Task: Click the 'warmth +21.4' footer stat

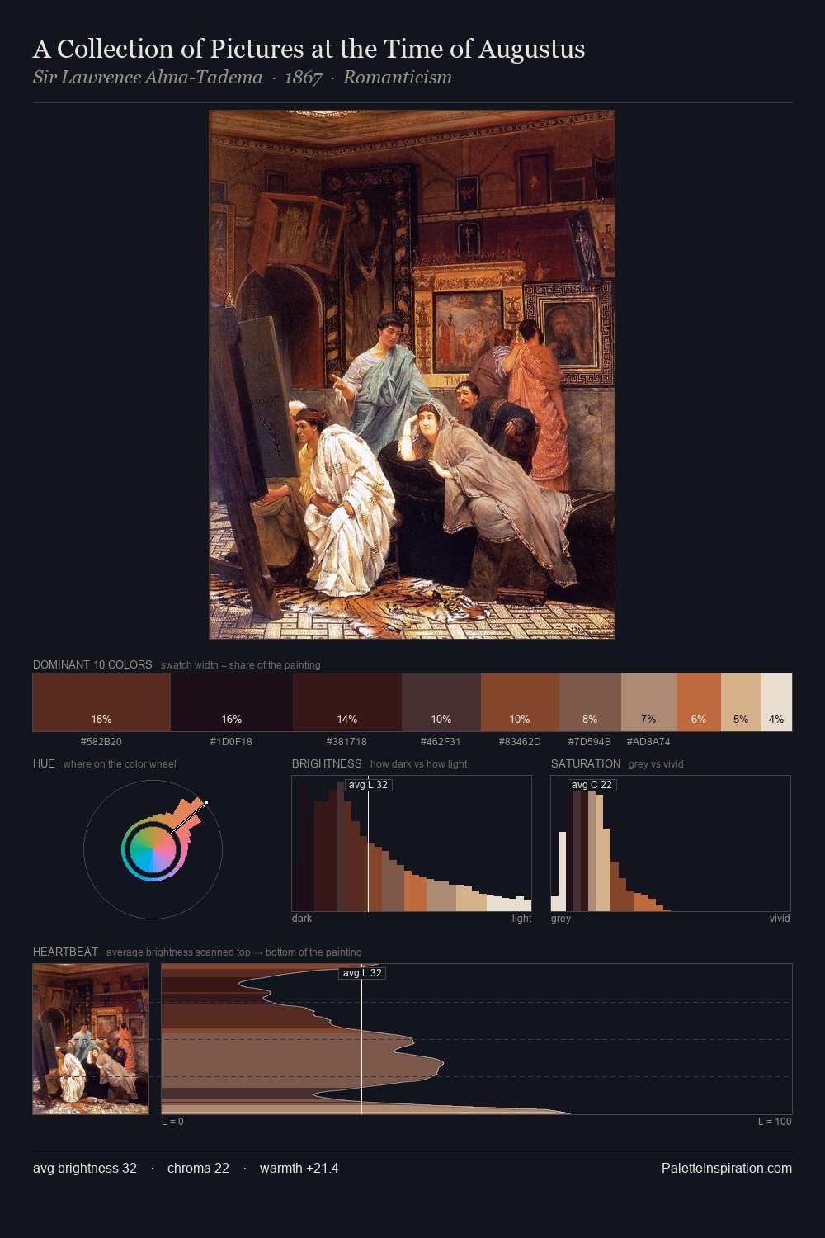Action: 299,1169
